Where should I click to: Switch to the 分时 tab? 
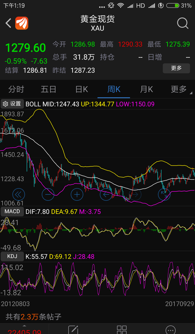[16, 90]
